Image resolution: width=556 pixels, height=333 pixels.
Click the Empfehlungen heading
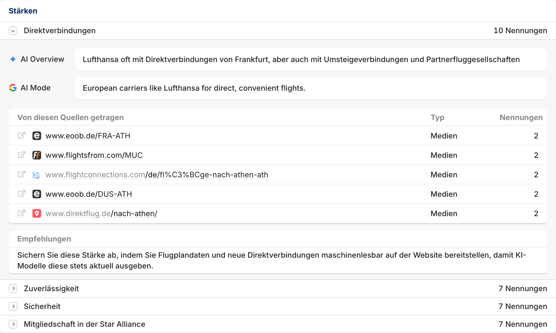44,239
